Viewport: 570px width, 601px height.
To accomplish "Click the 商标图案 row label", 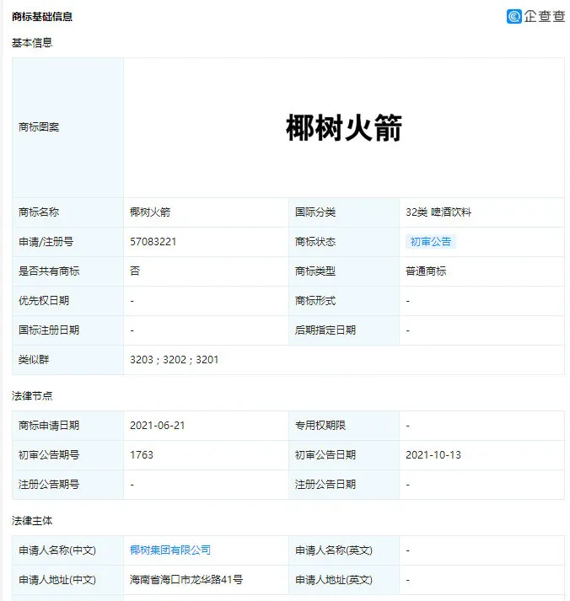I will coord(39,127).
